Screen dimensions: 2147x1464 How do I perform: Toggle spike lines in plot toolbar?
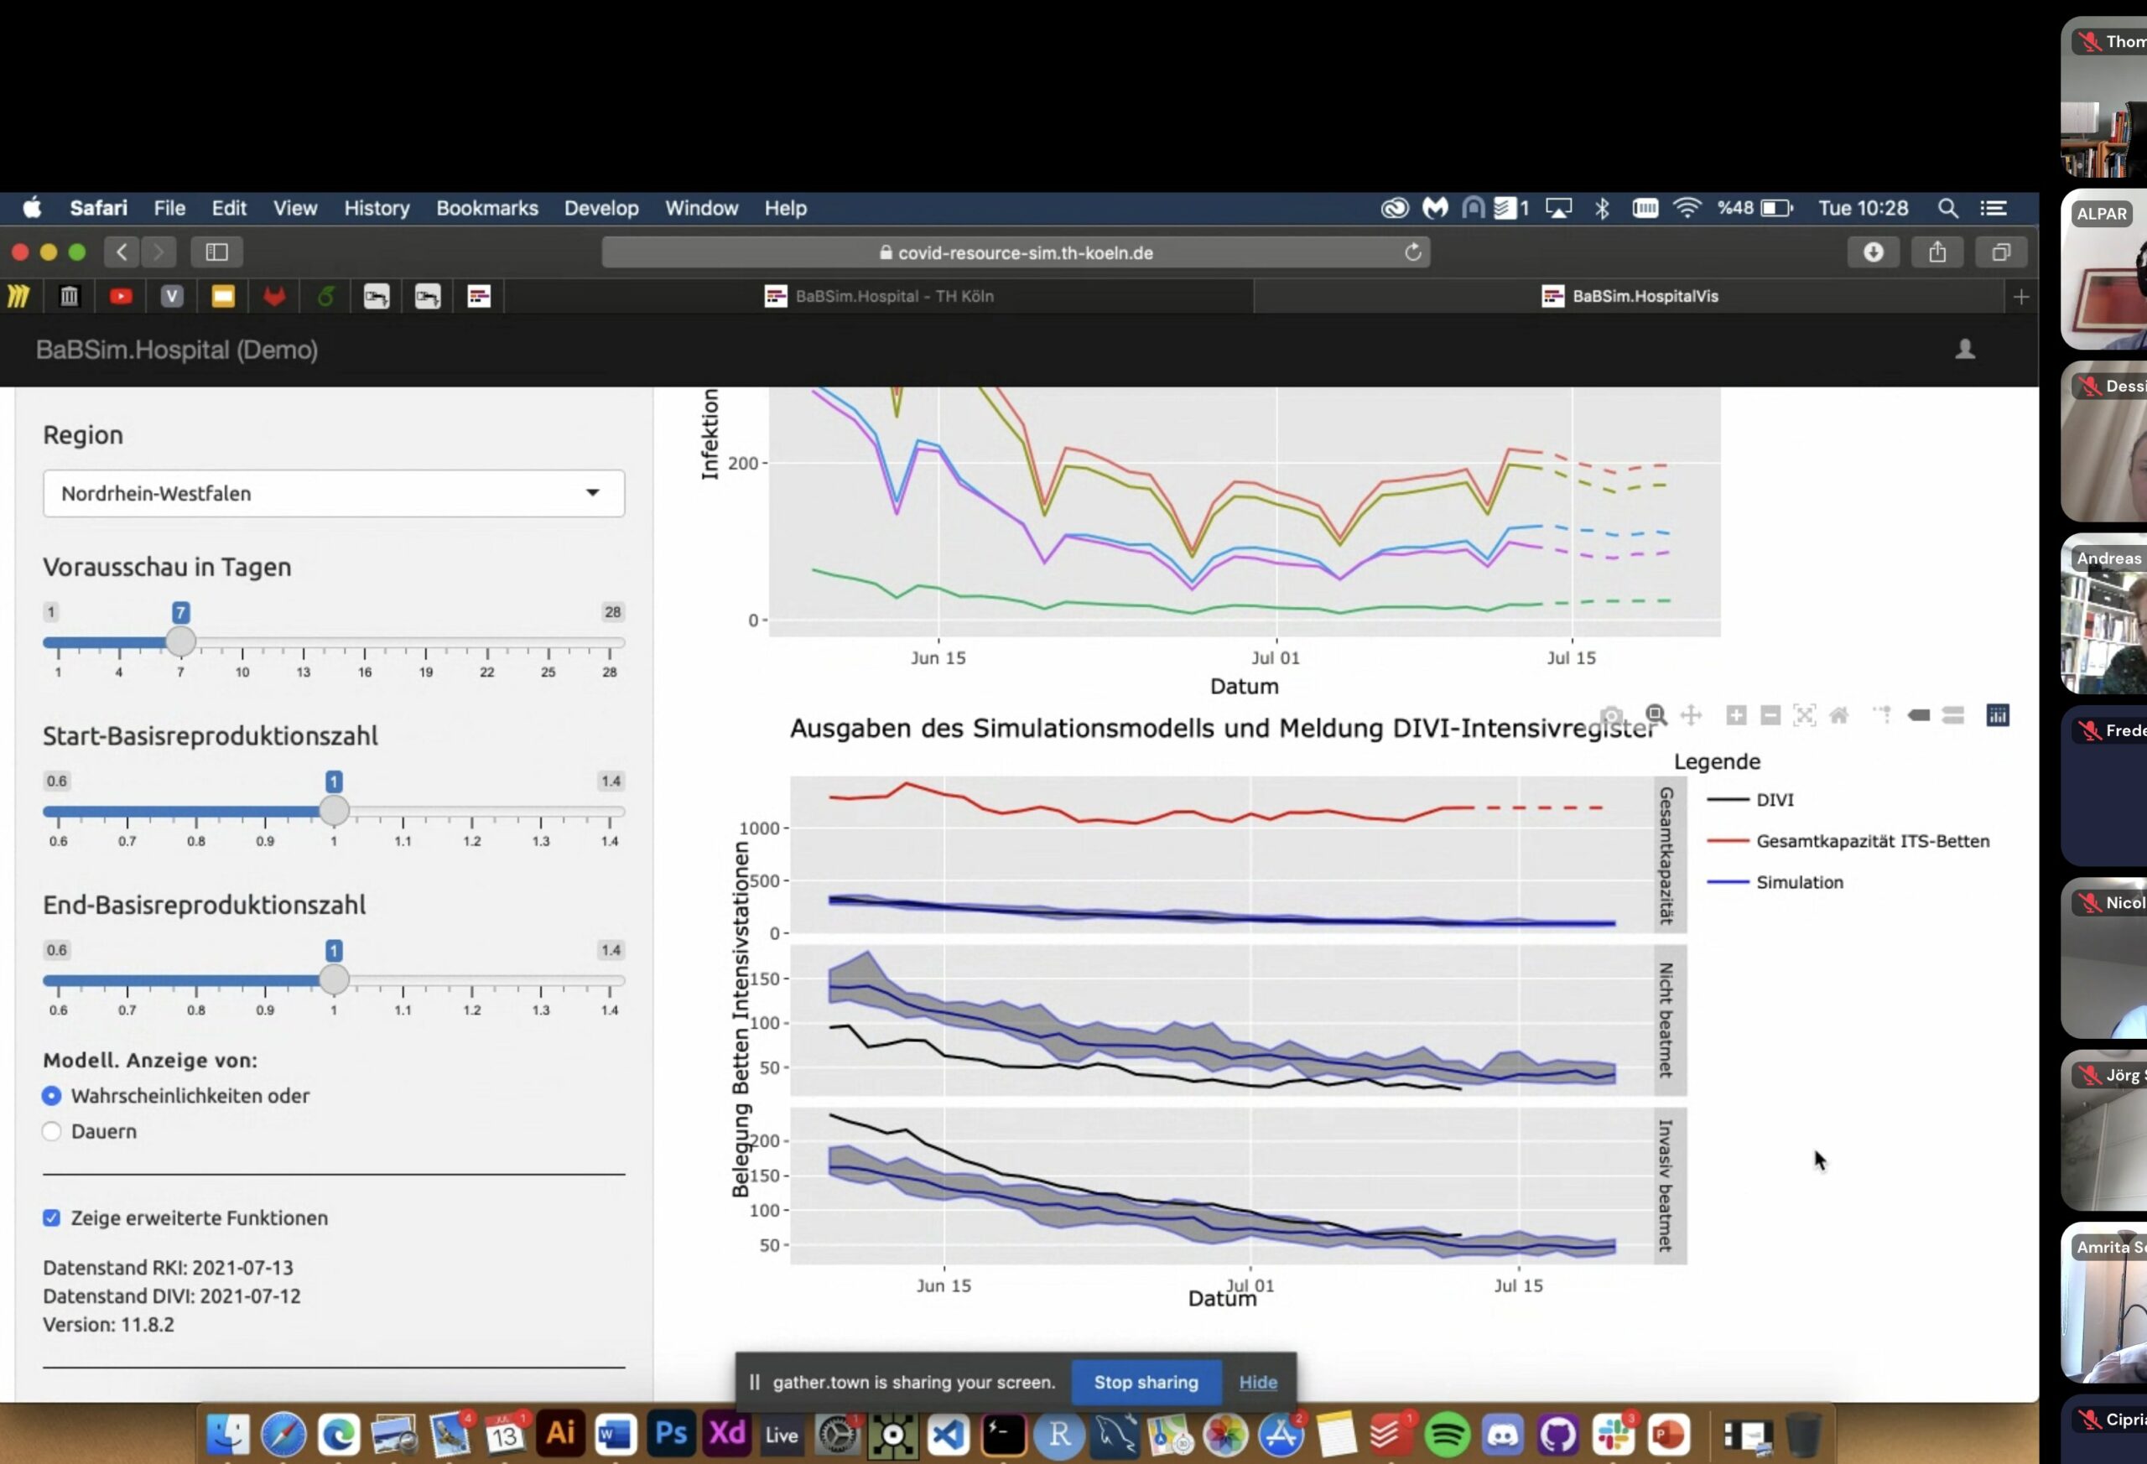click(x=1883, y=715)
